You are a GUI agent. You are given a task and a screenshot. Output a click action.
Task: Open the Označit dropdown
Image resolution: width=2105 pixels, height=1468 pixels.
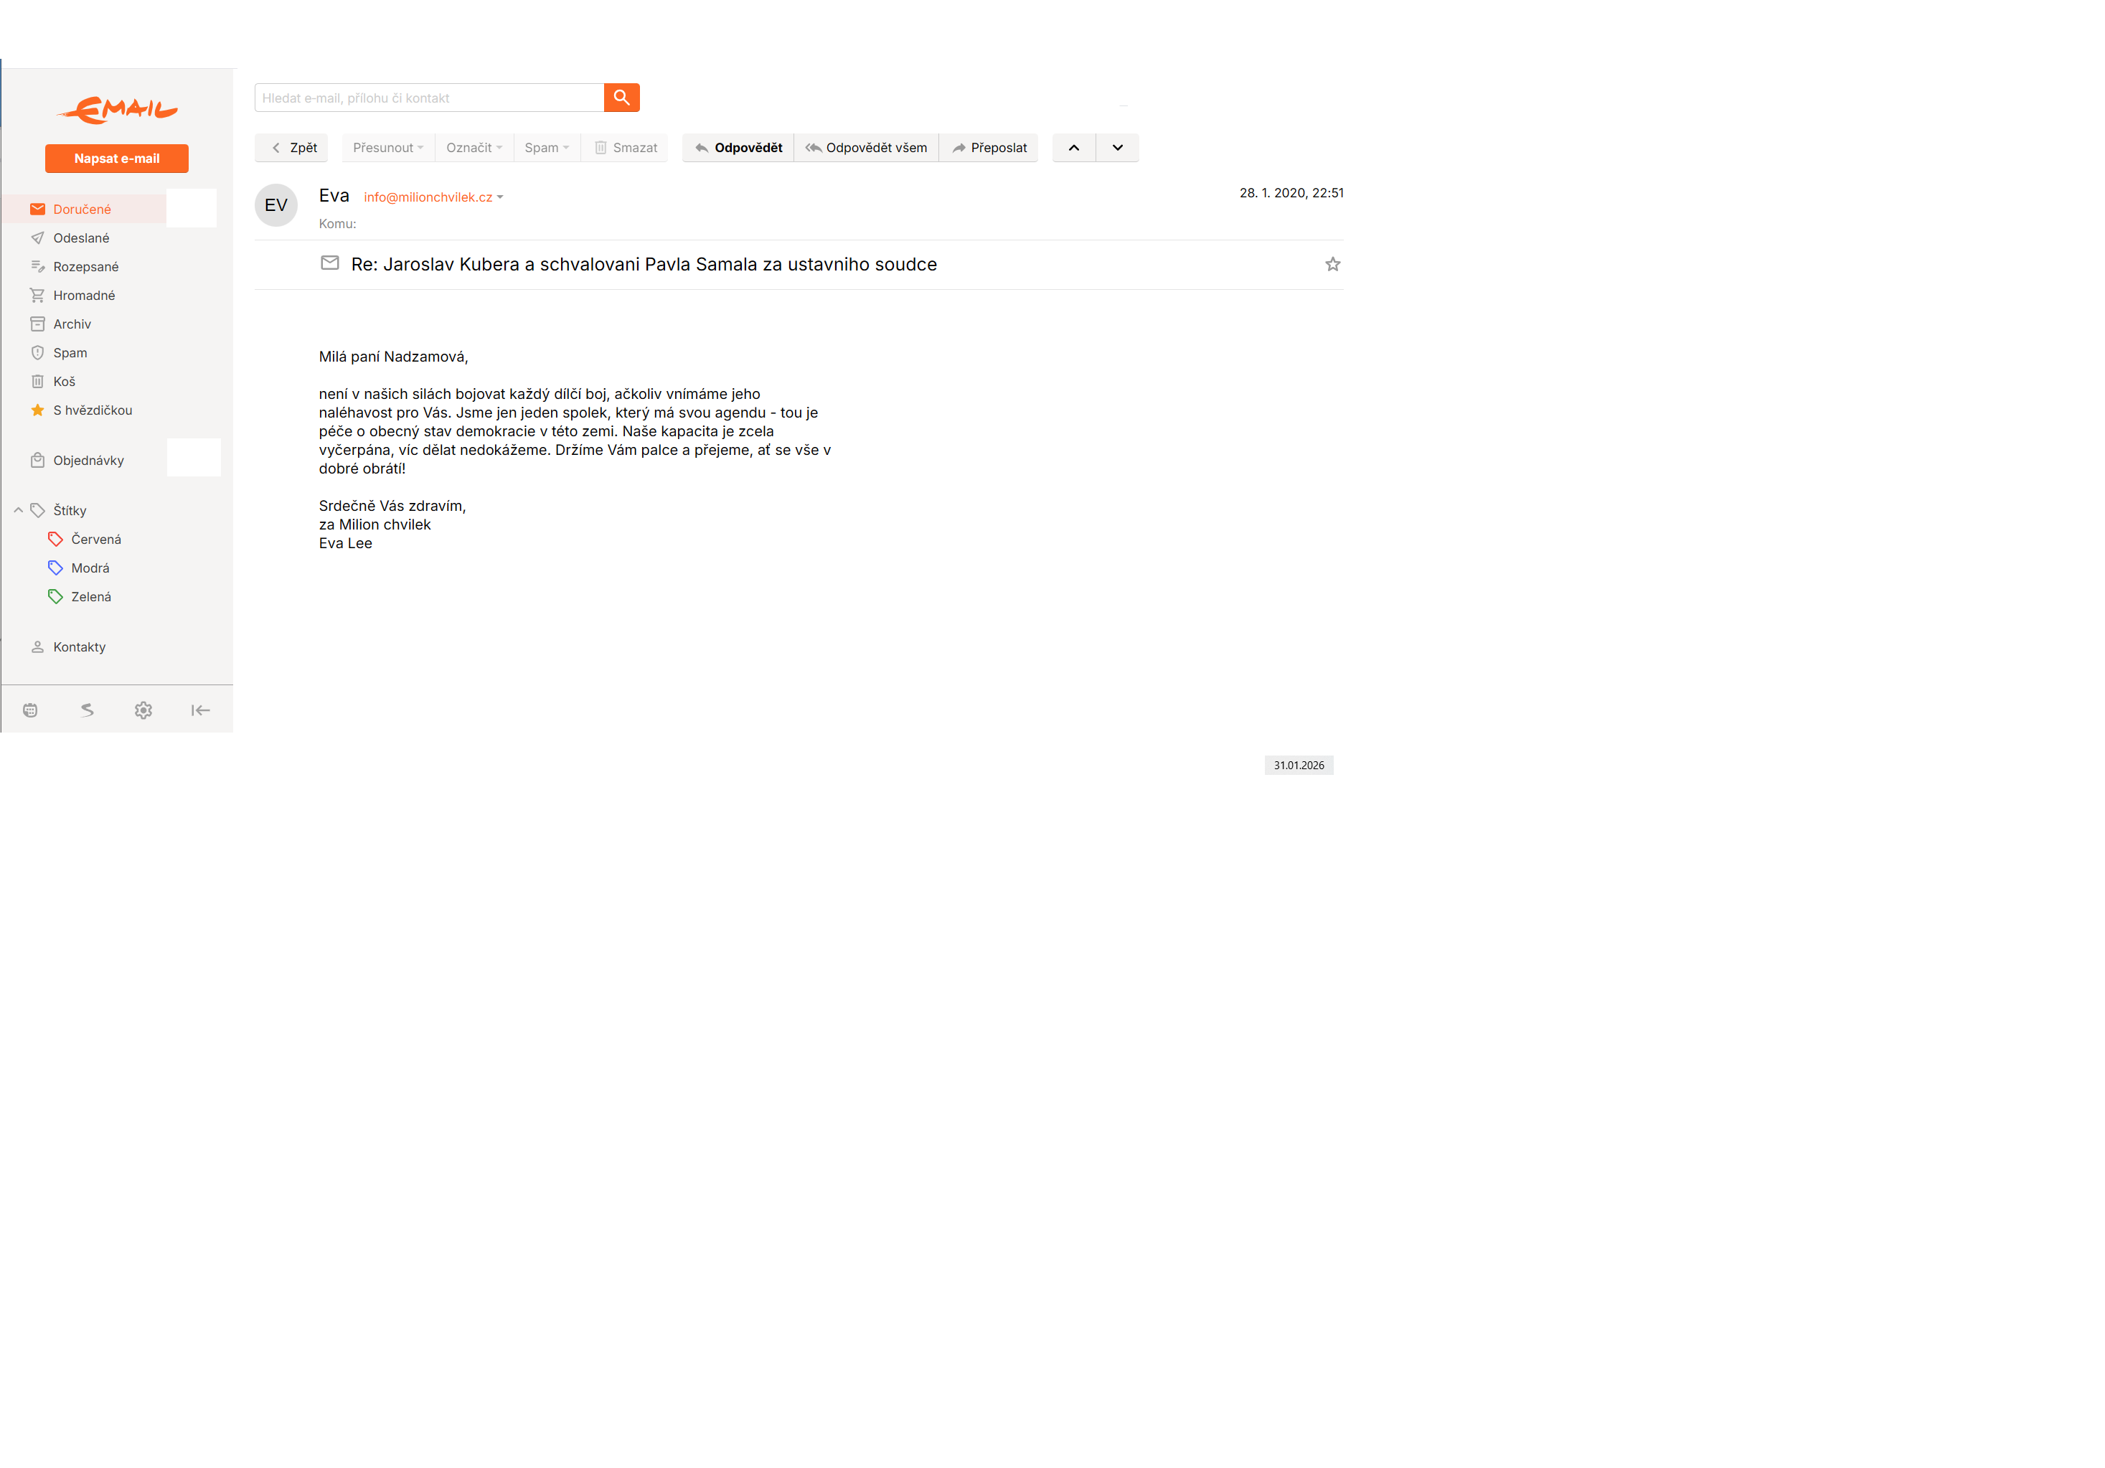point(474,148)
